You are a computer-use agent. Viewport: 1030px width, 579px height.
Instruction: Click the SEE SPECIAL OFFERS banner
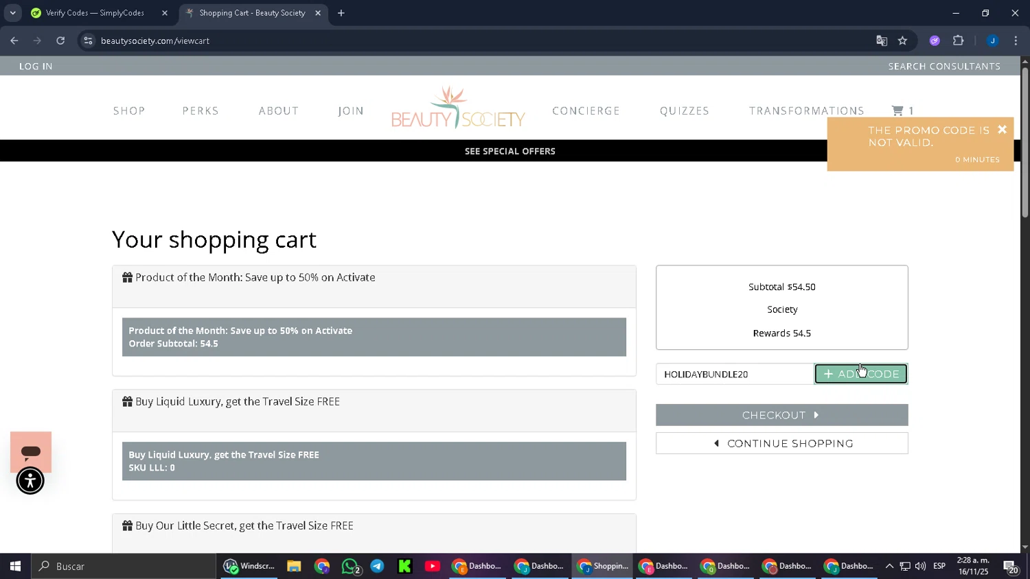(510, 151)
